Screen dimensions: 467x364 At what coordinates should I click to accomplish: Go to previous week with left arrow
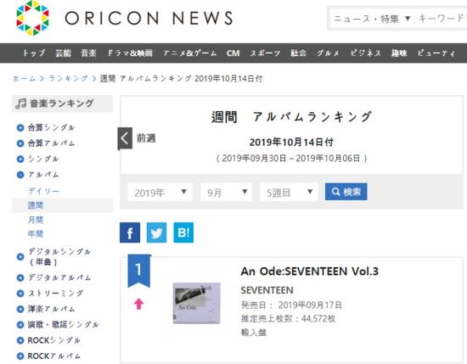pos(125,138)
